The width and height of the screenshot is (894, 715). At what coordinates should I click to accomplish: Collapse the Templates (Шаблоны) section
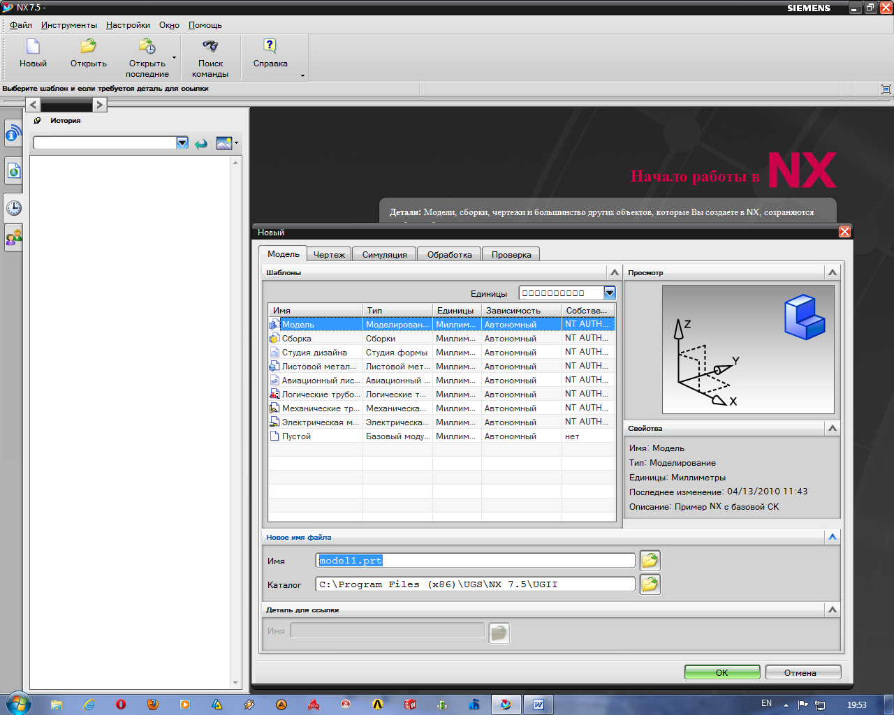[615, 272]
